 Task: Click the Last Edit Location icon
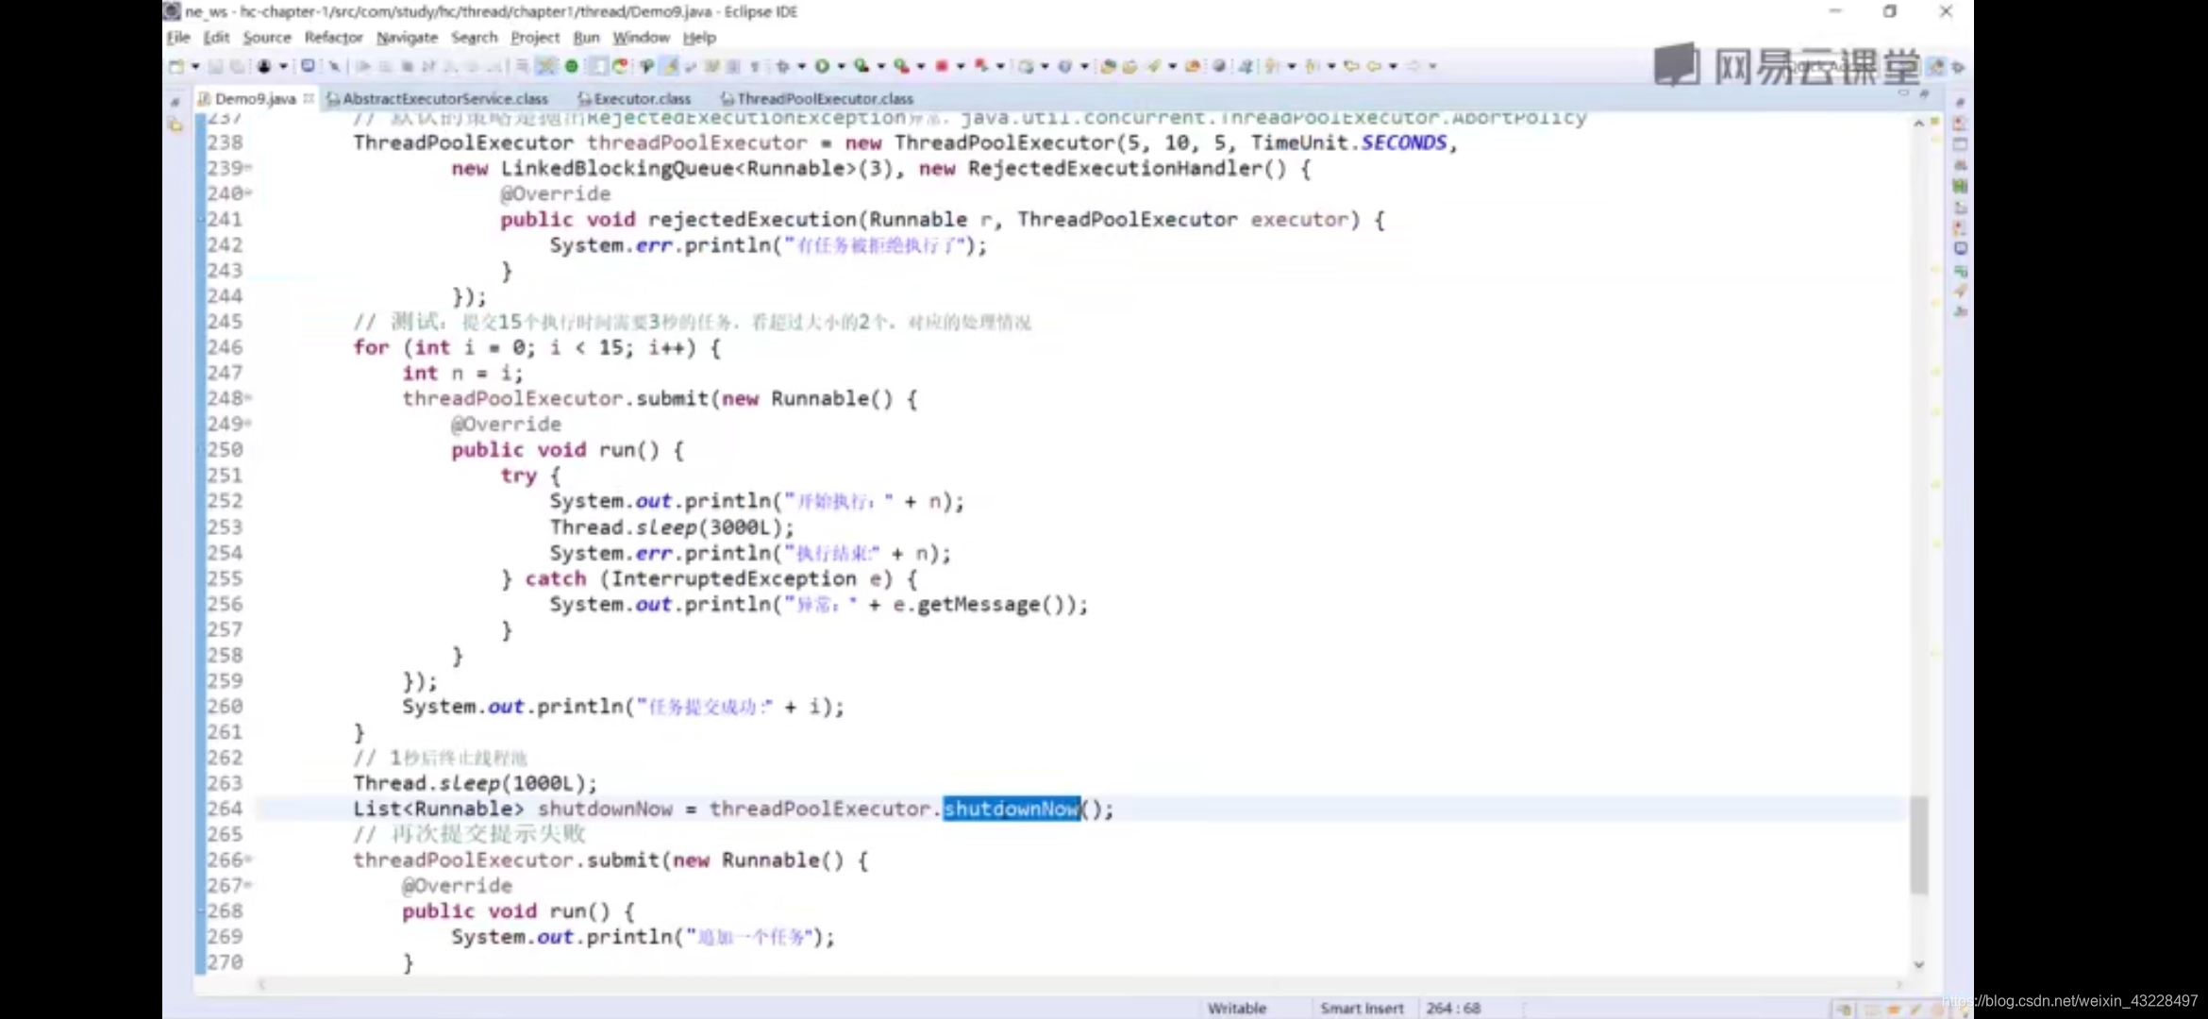1351,66
